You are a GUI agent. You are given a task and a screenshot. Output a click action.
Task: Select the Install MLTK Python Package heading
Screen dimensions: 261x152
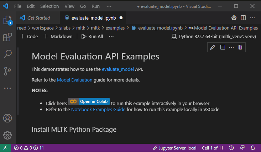[74, 129]
